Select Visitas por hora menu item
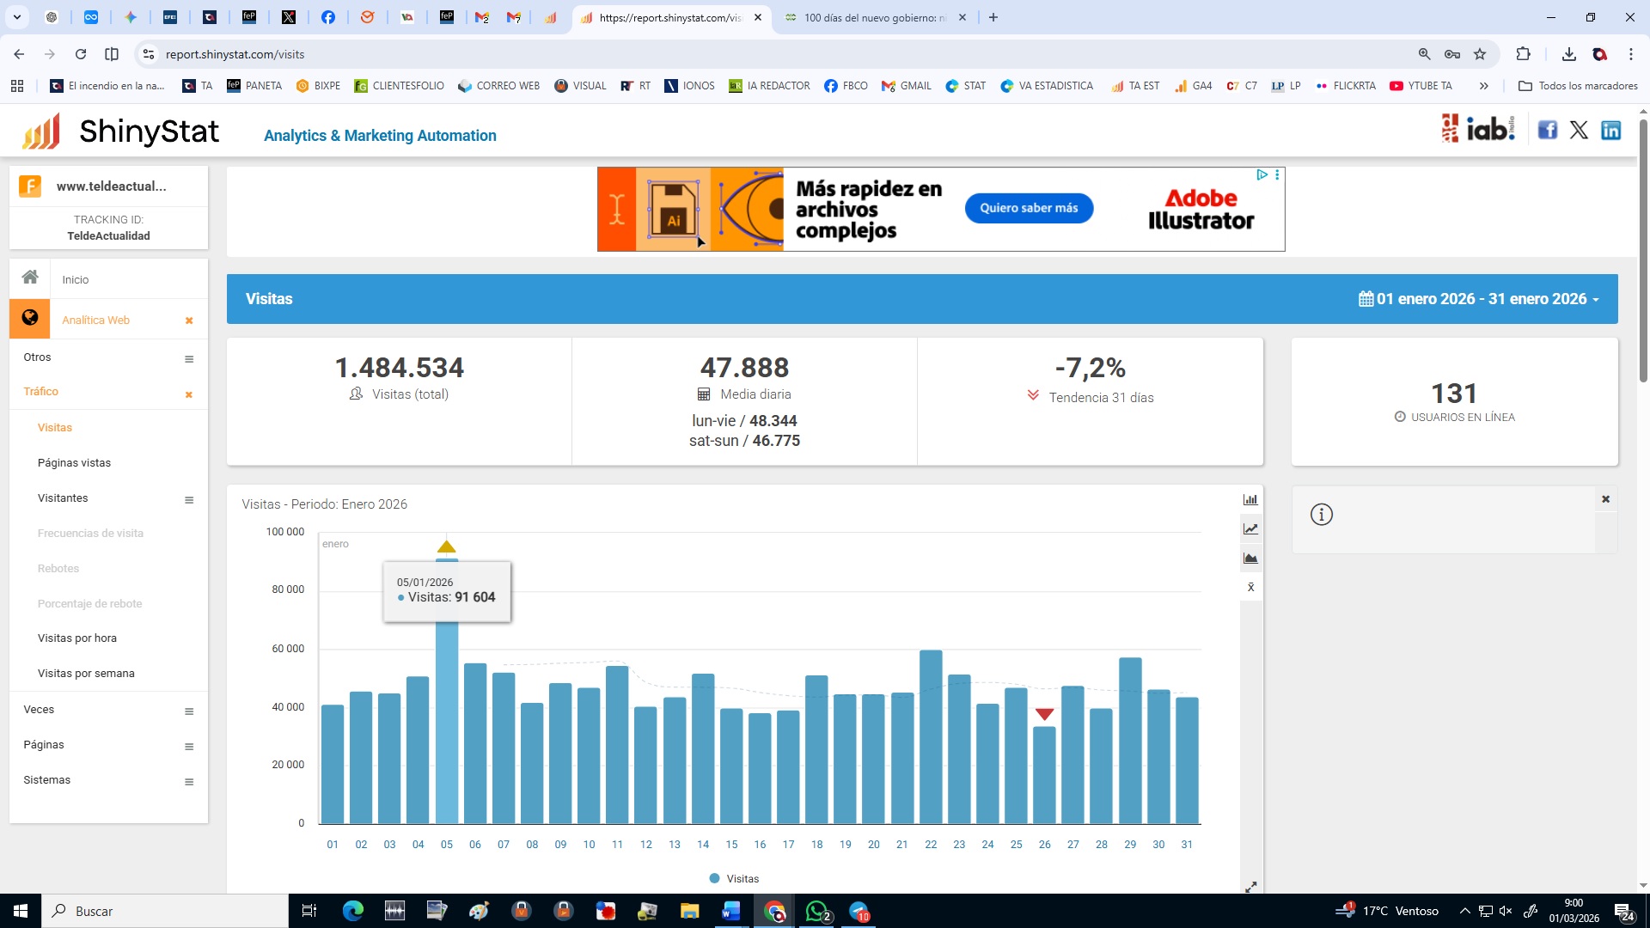The image size is (1650, 928). 77,638
